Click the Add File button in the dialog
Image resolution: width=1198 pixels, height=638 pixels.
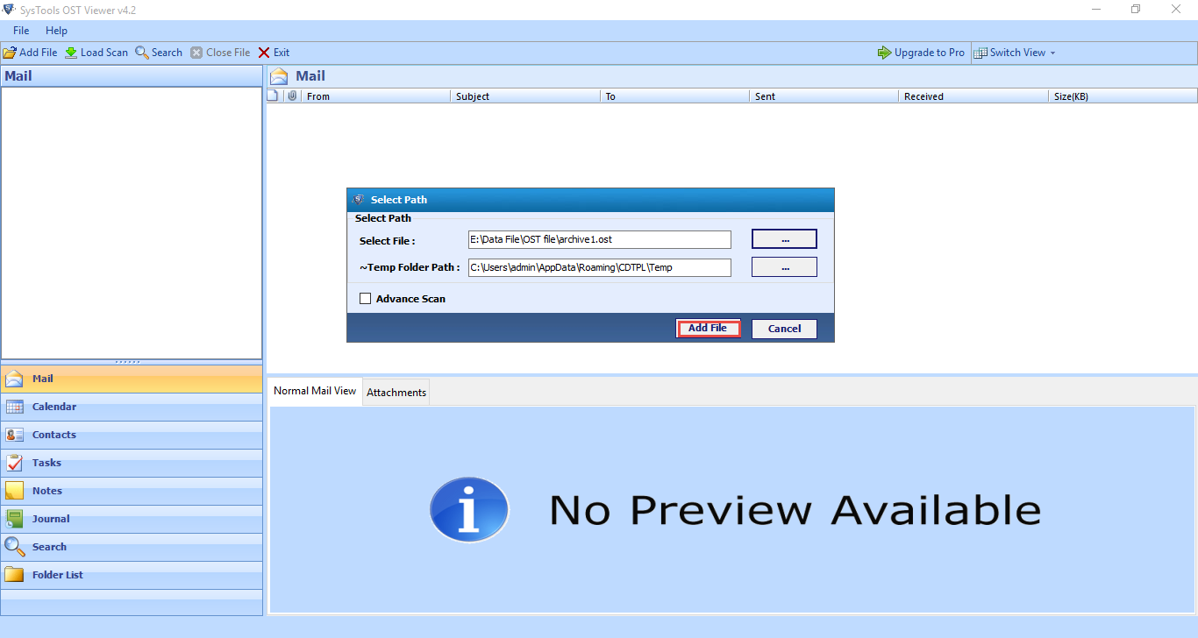tap(708, 329)
